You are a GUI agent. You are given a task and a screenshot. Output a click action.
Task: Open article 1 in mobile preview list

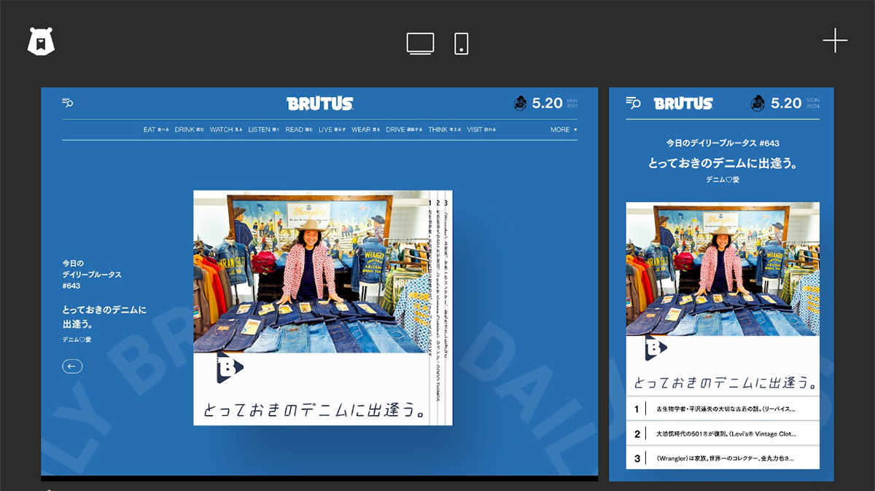click(x=722, y=409)
